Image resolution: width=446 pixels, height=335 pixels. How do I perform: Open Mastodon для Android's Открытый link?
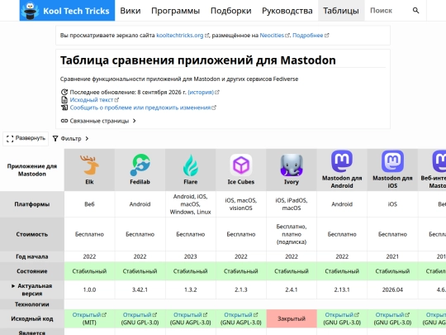(339, 315)
